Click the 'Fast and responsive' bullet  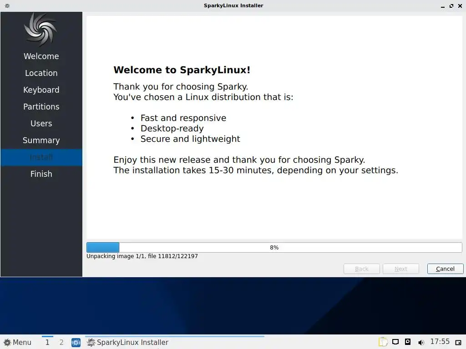pos(183,118)
